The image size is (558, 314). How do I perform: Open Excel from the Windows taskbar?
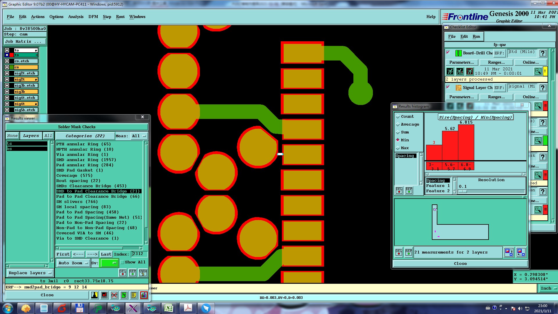(x=169, y=308)
